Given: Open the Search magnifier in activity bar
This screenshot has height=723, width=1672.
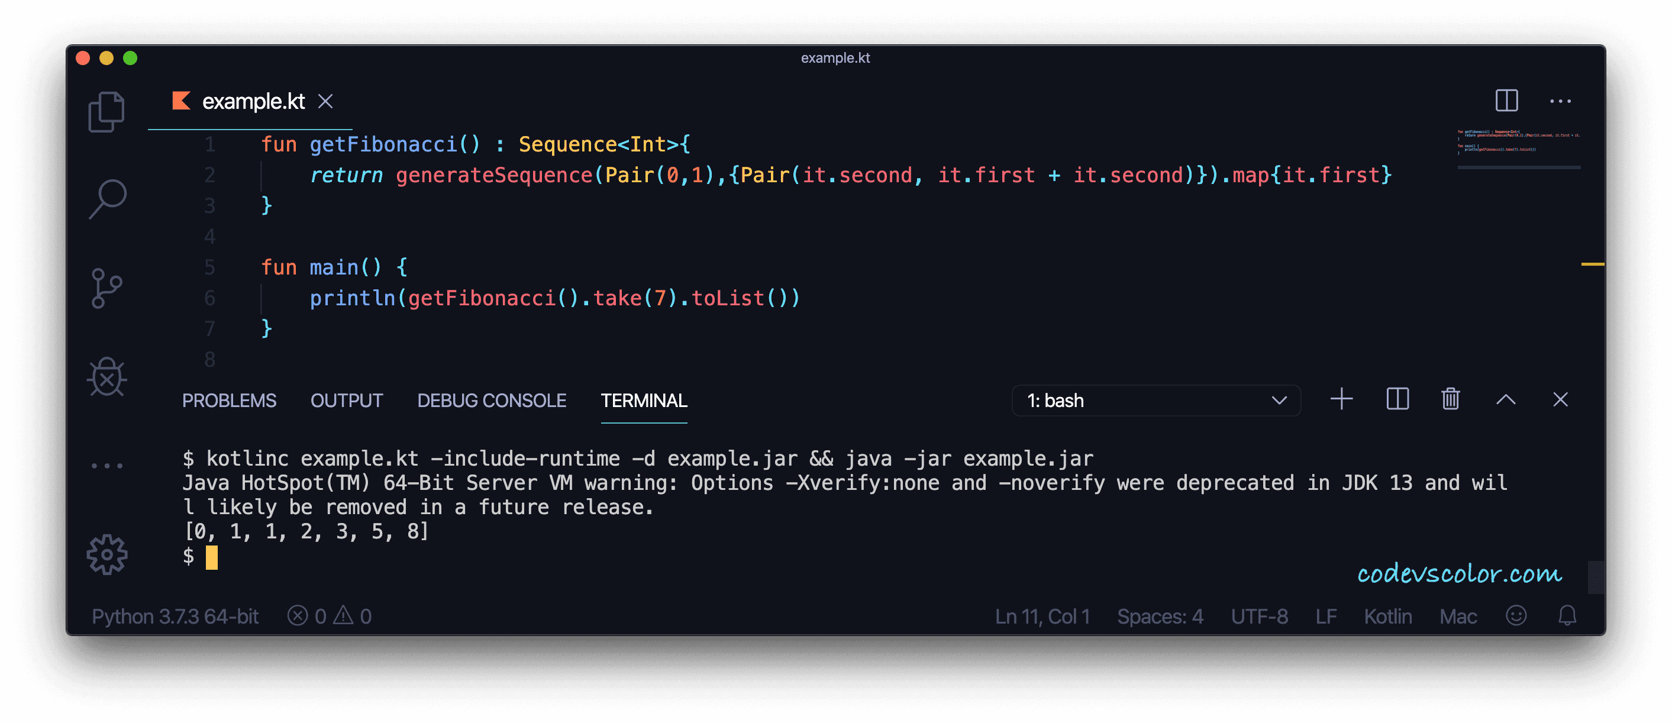Looking at the screenshot, I should point(107,199).
